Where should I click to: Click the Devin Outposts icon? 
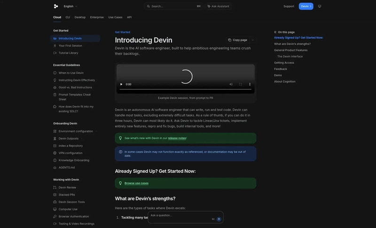click(x=55, y=139)
